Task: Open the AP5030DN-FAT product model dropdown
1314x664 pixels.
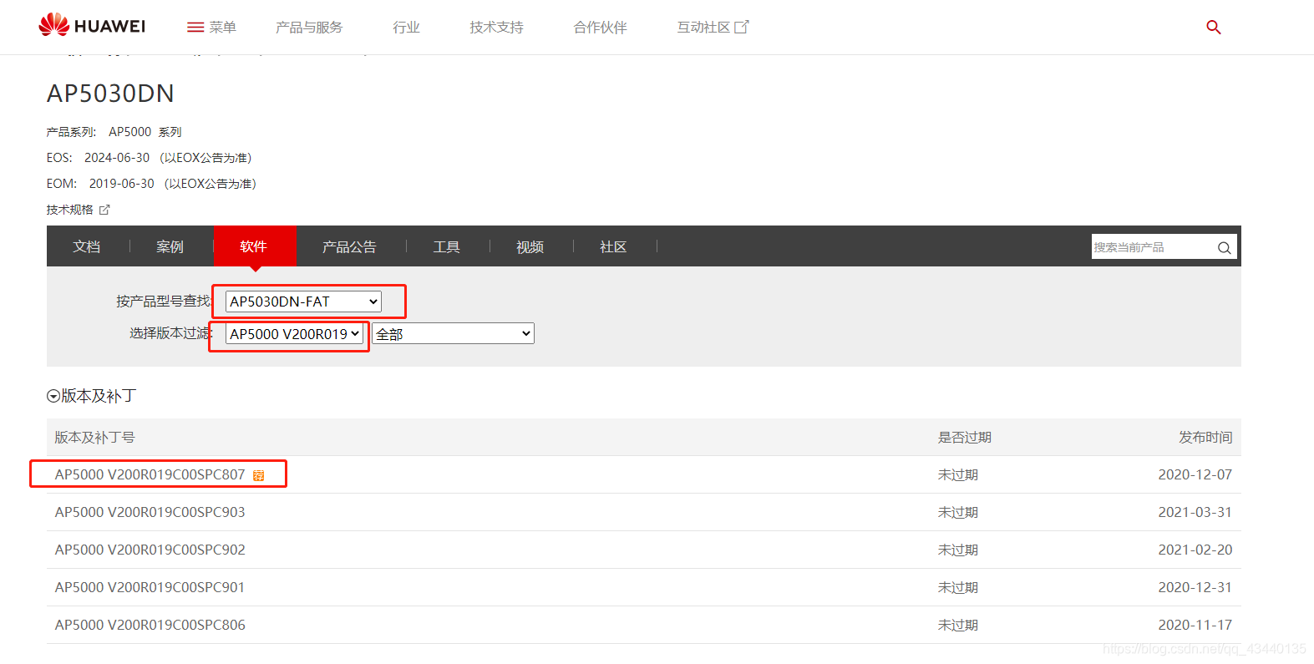Action: pos(303,302)
